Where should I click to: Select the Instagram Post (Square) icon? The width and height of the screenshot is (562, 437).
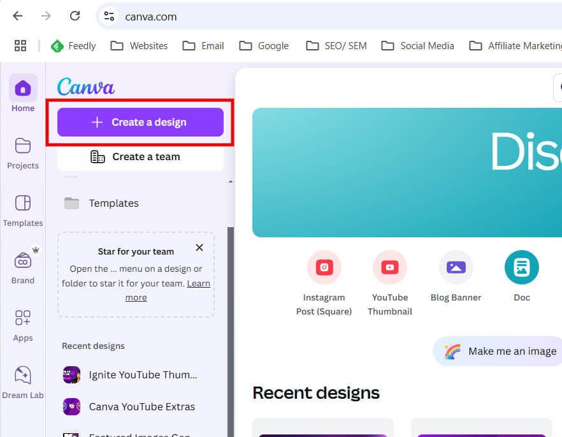[x=324, y=267]
